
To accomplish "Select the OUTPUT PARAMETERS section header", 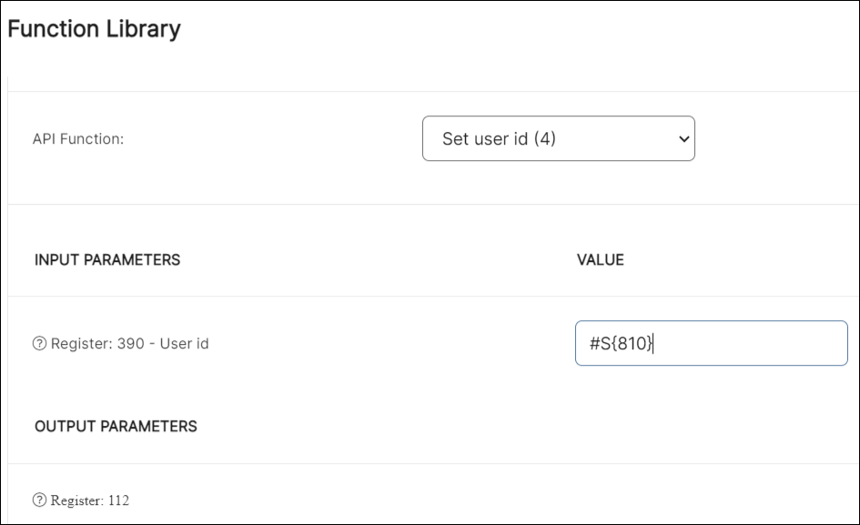I will (116, 426).
